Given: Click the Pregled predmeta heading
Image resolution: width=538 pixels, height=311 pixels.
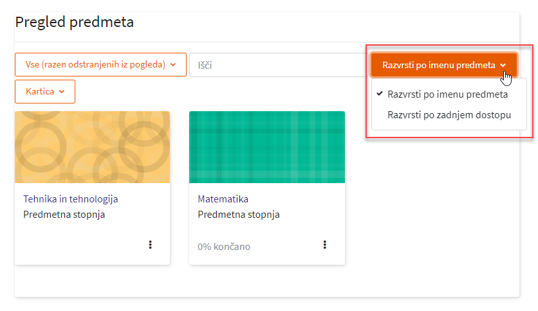Looking at the screenshot, I should 75,22.
